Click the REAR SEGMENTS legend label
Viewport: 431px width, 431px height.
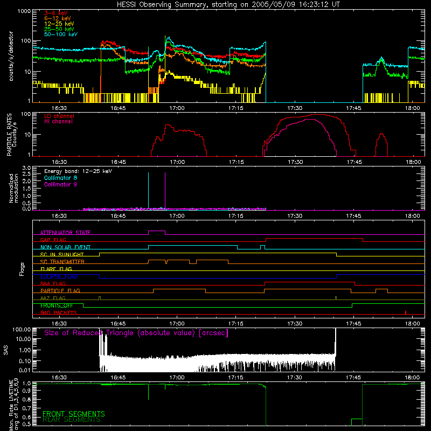[72, 420]
